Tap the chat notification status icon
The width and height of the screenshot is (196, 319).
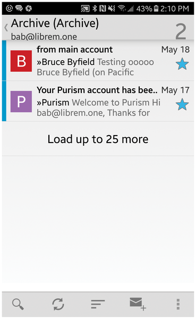point(19,9)
